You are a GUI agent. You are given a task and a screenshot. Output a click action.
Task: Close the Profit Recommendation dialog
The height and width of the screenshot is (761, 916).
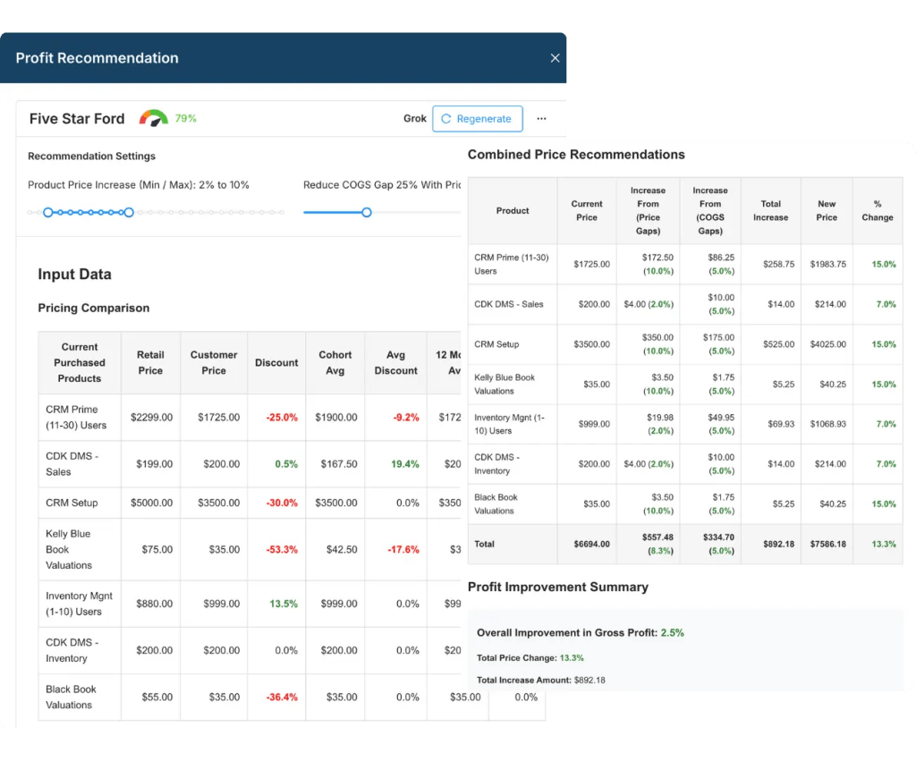tap(555, 58)
